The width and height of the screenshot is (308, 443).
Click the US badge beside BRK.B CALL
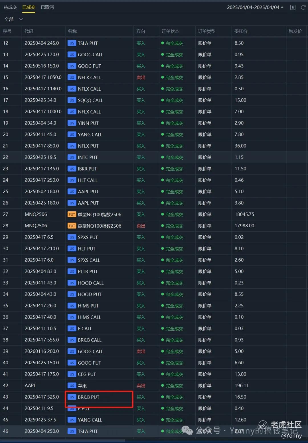click(x=72, y=340)
